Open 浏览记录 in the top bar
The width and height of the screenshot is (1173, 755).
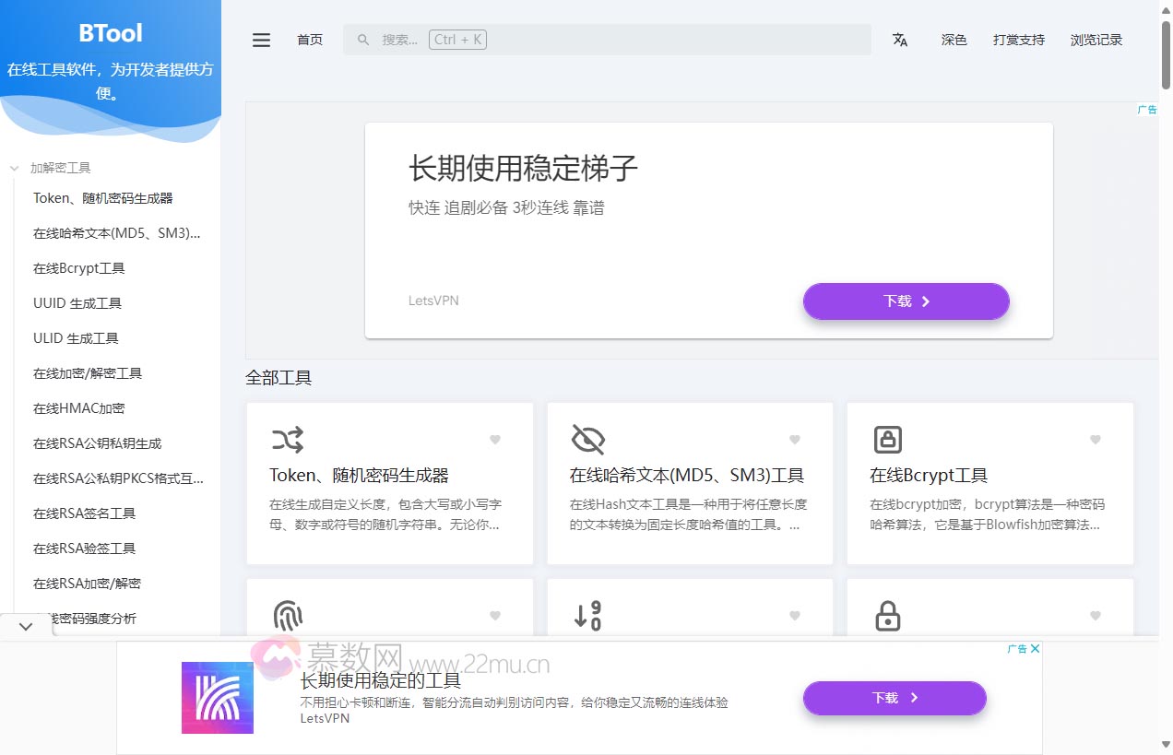[x=1096, y=40]
